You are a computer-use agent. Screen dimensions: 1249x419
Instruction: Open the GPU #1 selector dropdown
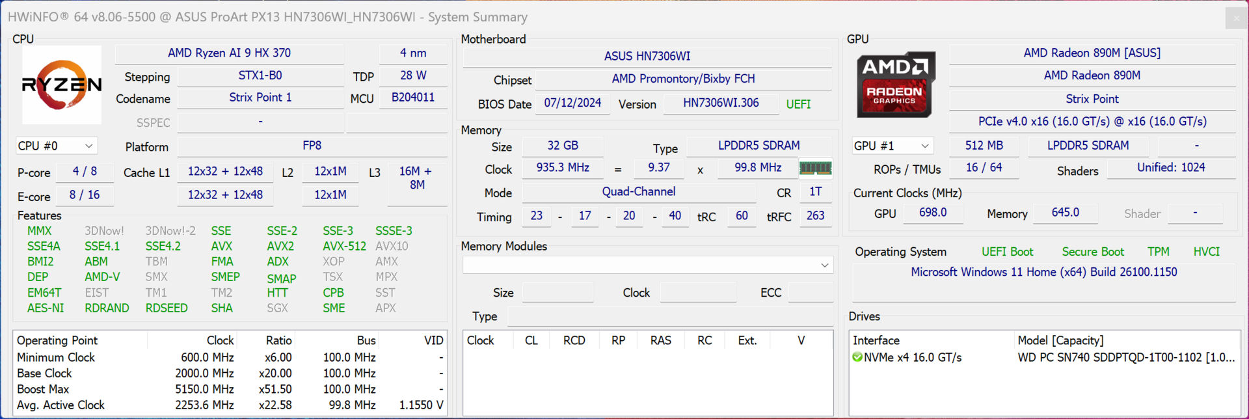(892, 146)
